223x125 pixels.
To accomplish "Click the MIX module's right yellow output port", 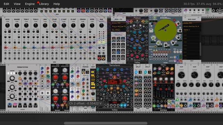I will 103,58.
